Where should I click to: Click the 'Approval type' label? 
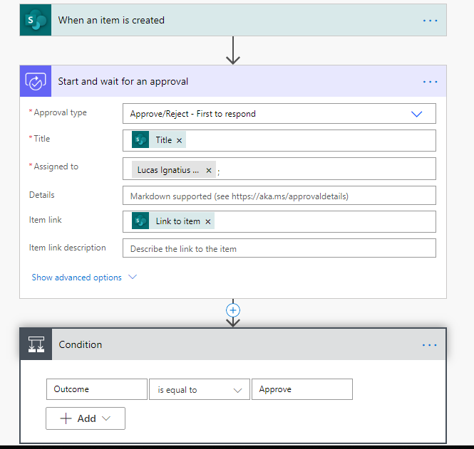(x=60, y=112)
